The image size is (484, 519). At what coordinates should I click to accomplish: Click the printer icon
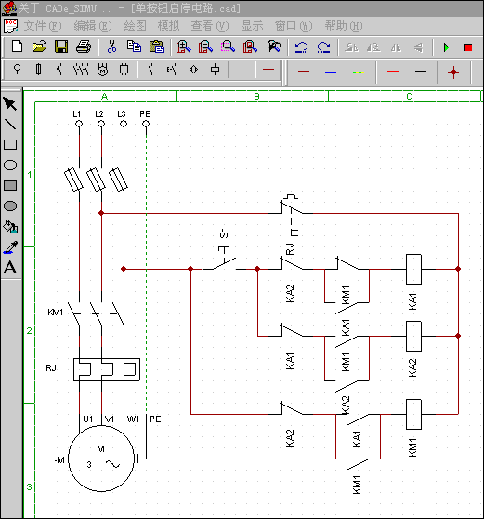84,47
